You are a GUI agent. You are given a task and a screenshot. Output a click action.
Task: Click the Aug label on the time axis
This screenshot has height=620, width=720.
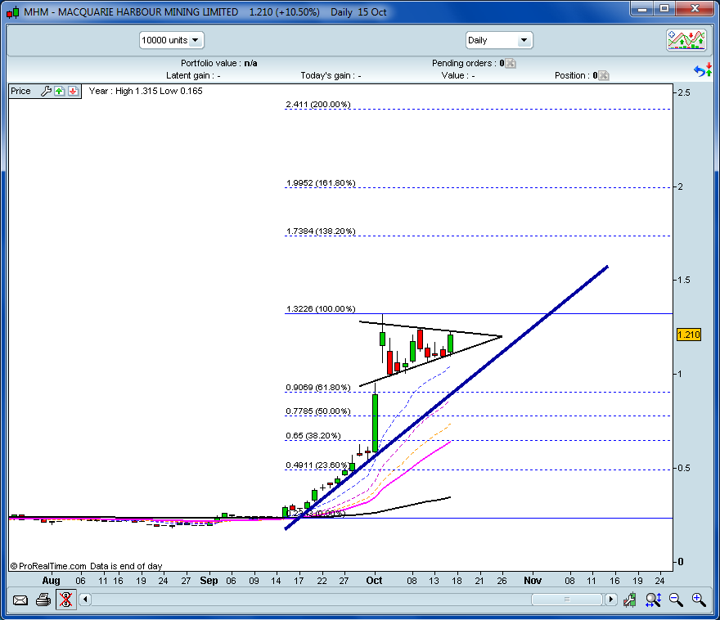click(x=51, y=581)
